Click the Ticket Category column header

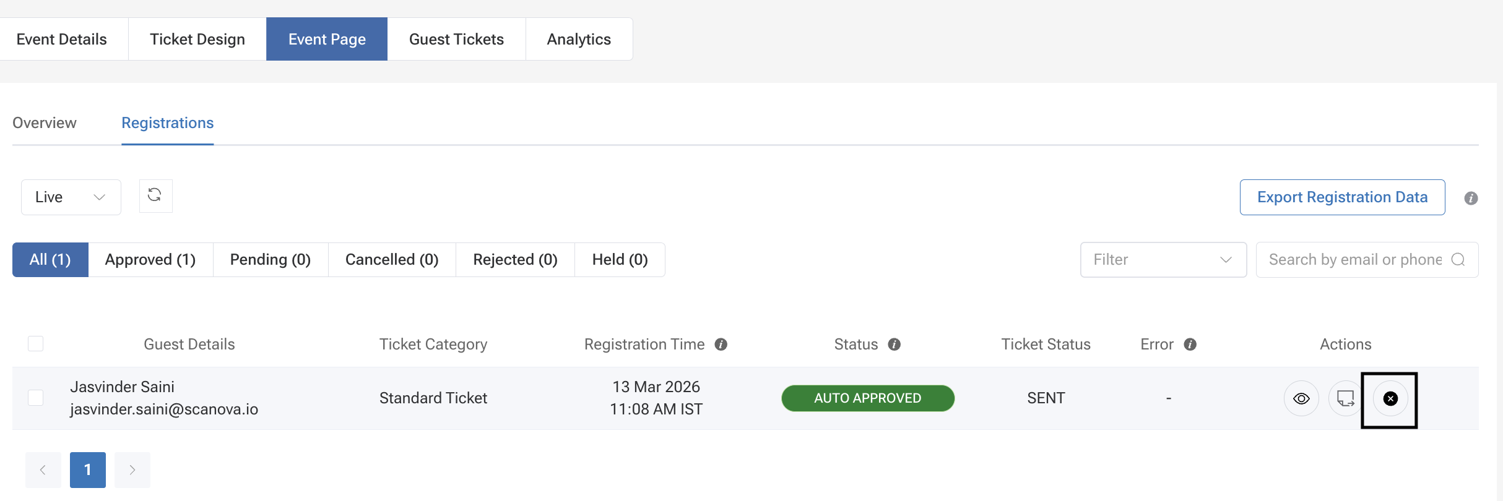click(433, 345)
